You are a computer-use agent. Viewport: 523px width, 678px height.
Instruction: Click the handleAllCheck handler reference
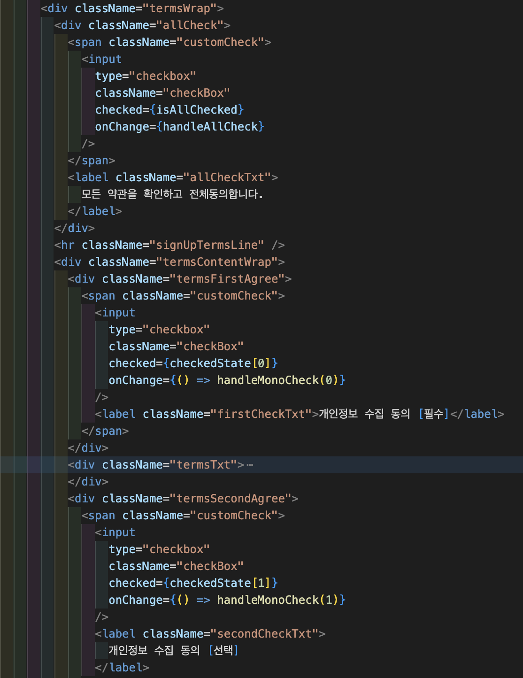click(x=210, y=127)
